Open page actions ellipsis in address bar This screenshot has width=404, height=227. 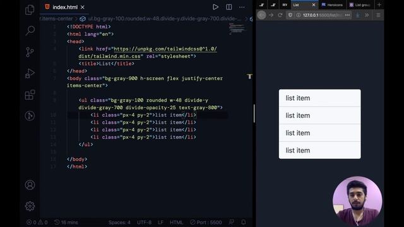[x=347, y=15]
